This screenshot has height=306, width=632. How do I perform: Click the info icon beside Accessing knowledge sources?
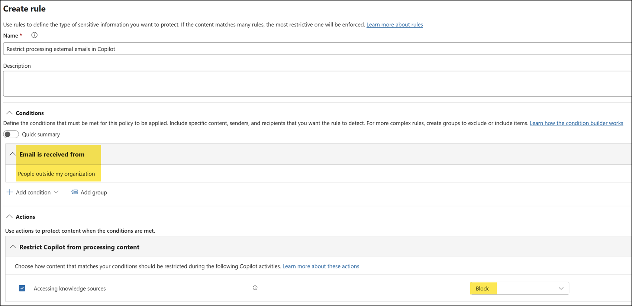click(255, 288)
